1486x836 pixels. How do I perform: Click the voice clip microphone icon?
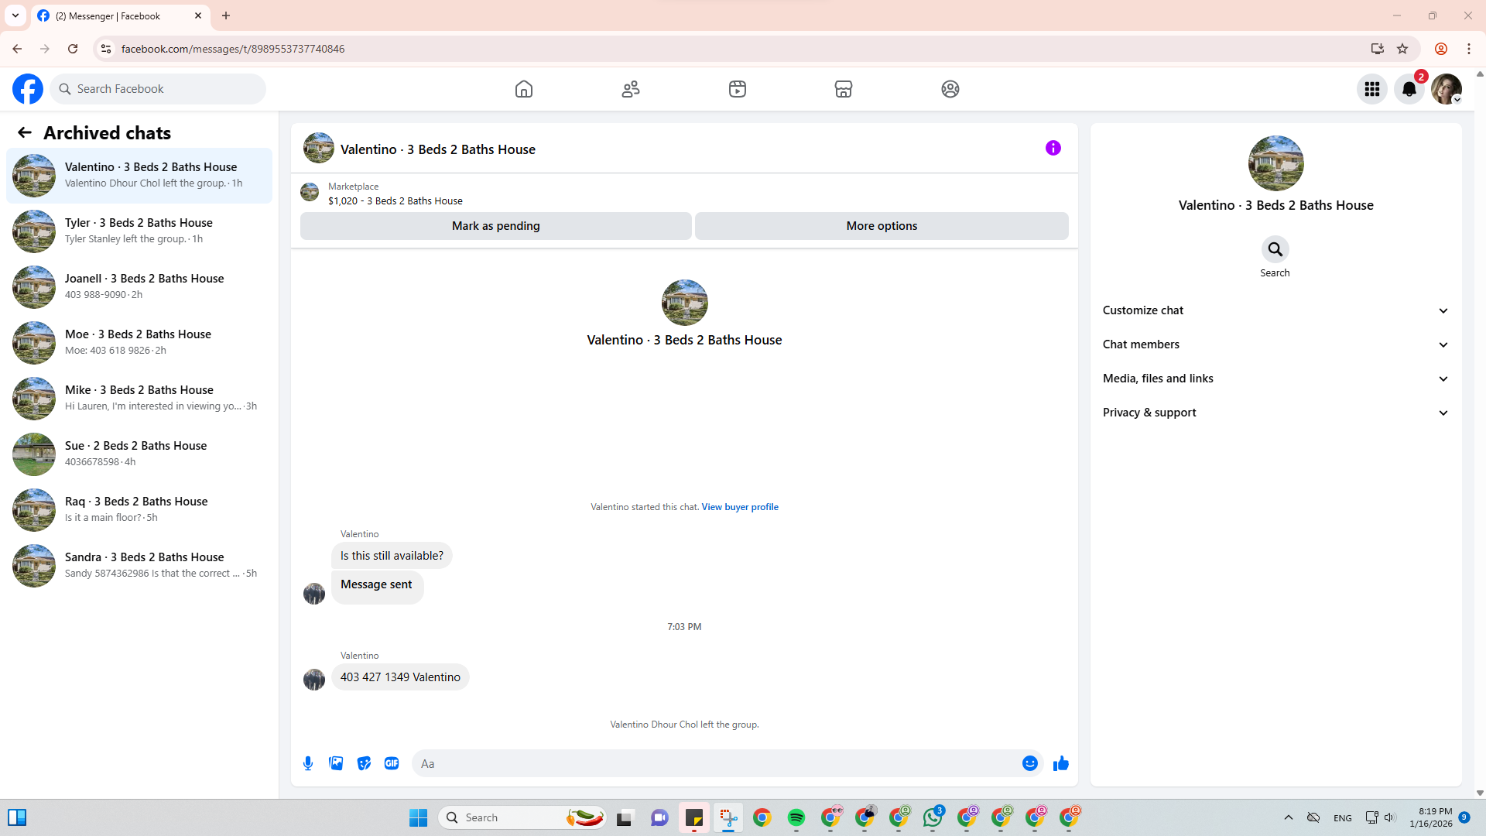point(308,763)
